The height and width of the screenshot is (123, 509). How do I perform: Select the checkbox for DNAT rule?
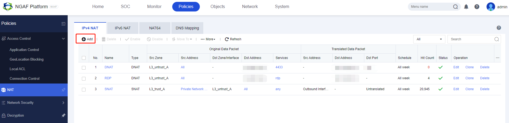point(84,68)
